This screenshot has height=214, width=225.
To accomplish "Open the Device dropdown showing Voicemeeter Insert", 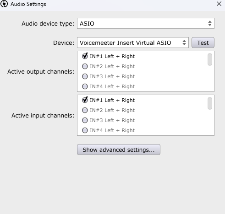I will coord(133,43).
